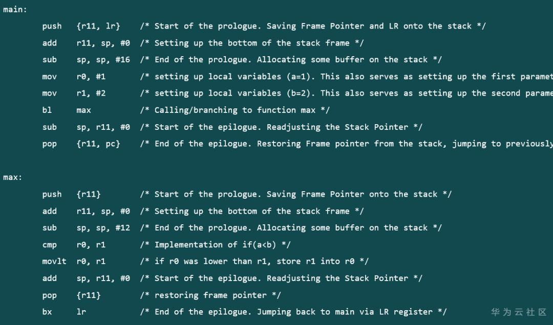Click the 华为云社区 watermark
The width and height of the screenshot is (553, 325).
[x=519, y=312]
